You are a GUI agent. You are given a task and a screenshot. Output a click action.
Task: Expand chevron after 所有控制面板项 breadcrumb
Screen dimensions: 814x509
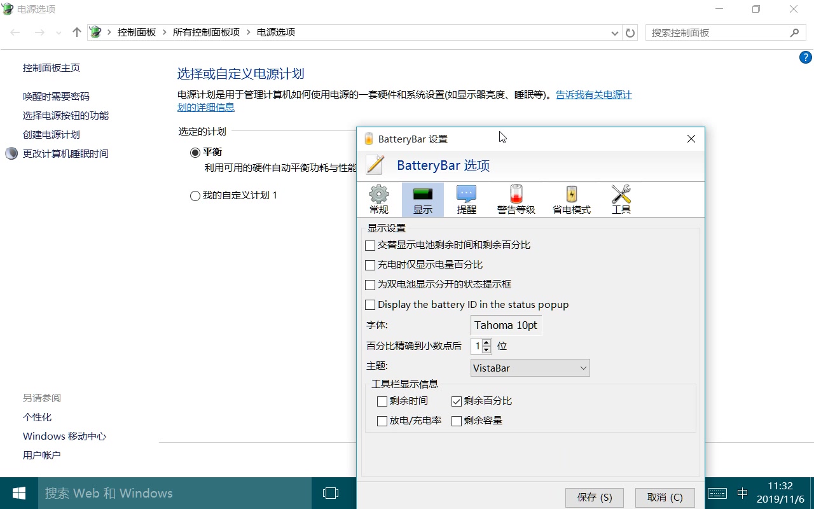point(249,32)
